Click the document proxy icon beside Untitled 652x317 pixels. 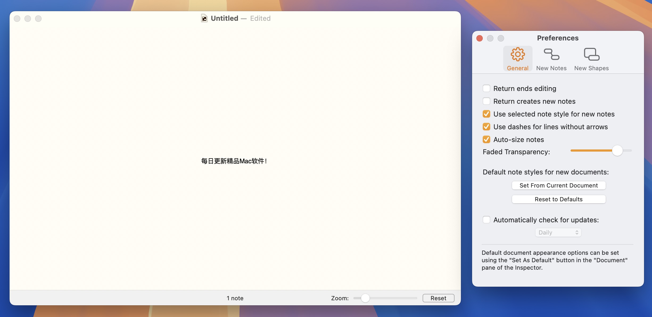pyautogui.click(x=204, y=18)
